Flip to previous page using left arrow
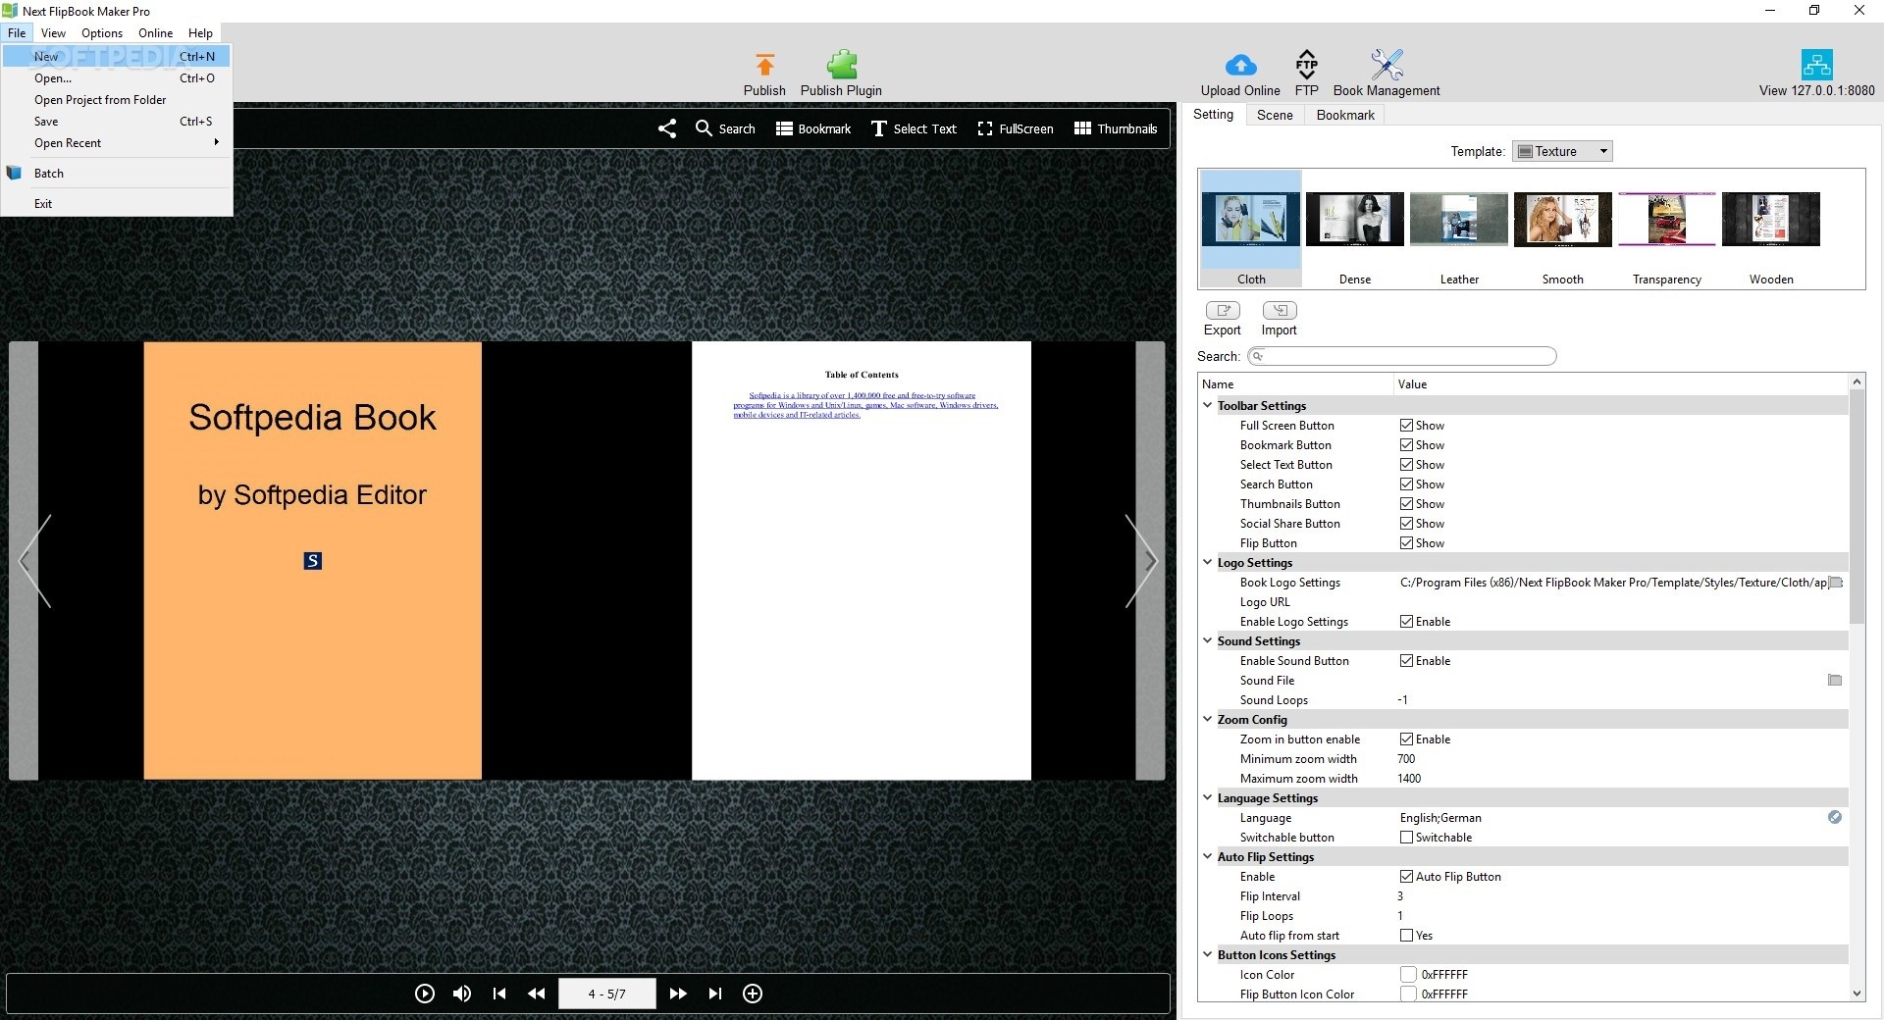The width and height of the screenshot is (1884, 1020). point(34,561)
